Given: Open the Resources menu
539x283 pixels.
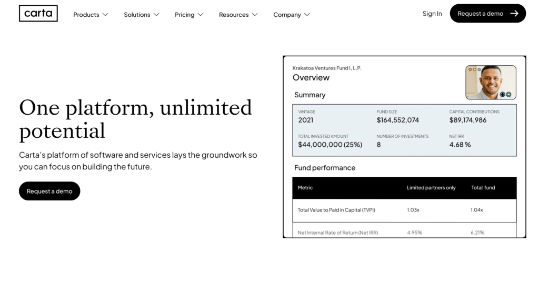Looking at the screenshot, I should click(238, 14).
